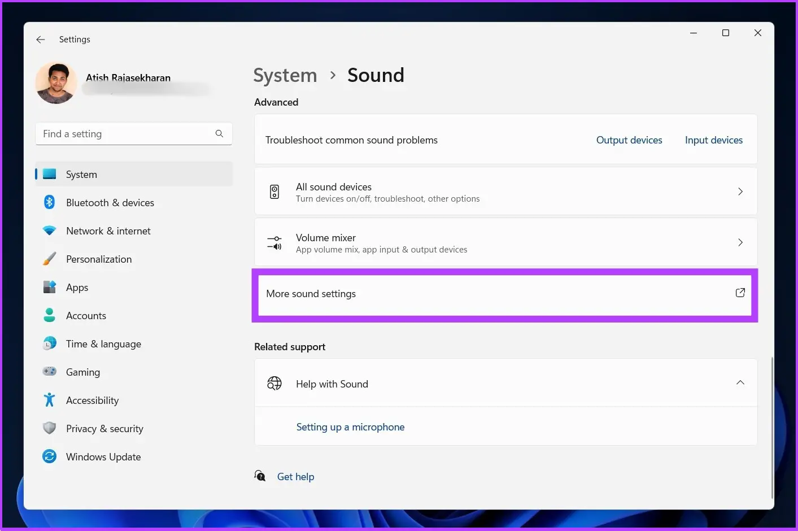Click the search magnifier icon
798x531 pixels.
click(x=219, y=134)
